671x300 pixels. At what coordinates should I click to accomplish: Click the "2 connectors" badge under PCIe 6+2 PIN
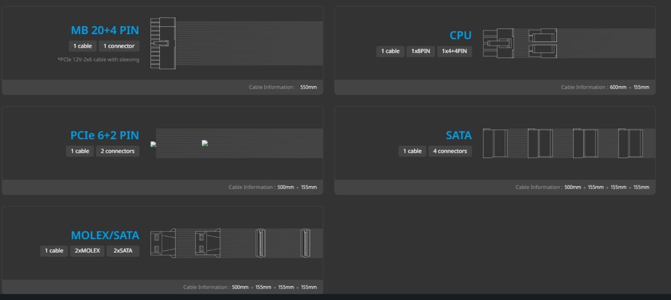tap(117, 151)
